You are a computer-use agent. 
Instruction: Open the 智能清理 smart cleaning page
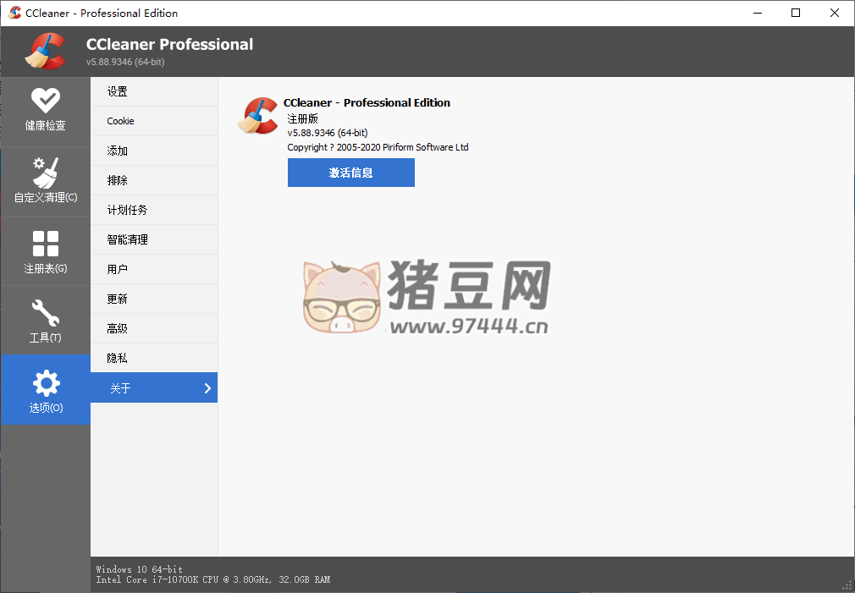point(128,239)
